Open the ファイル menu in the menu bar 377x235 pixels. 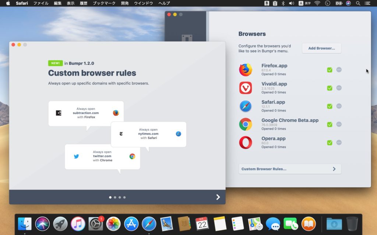tap(40, 3)
